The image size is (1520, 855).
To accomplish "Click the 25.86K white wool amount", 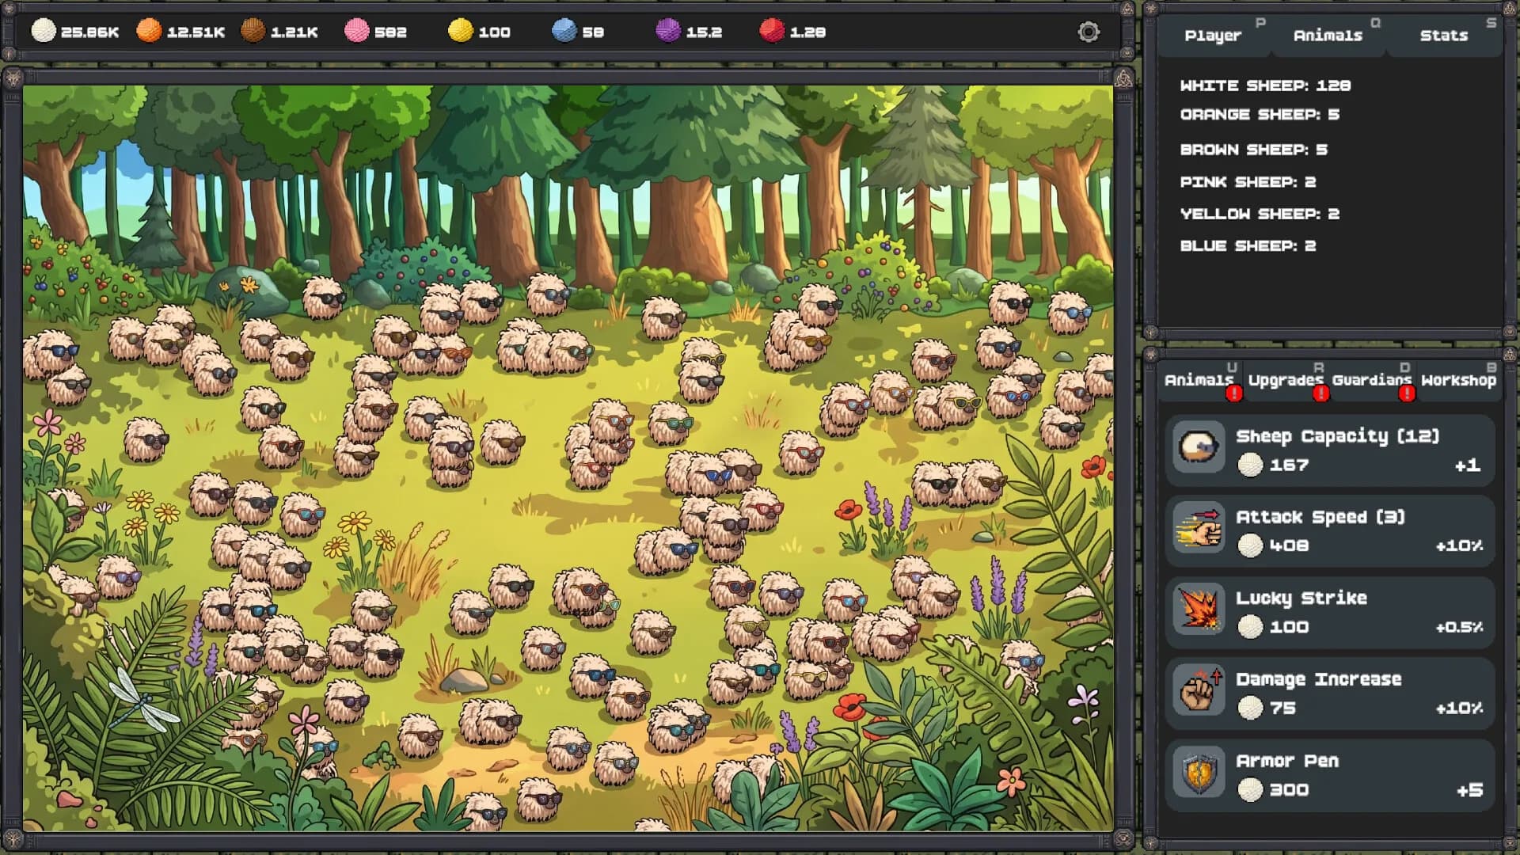I will click(89, 32).
